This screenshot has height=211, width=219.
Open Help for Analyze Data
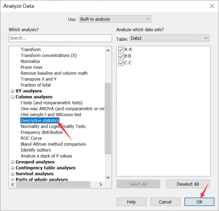(131, 202)
